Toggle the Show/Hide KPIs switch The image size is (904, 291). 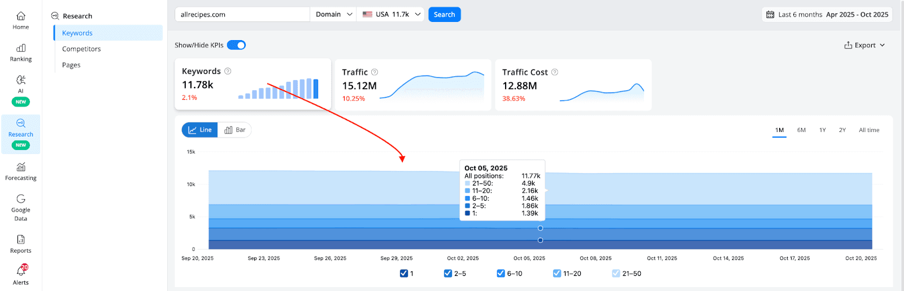click(x=236, y=45)
